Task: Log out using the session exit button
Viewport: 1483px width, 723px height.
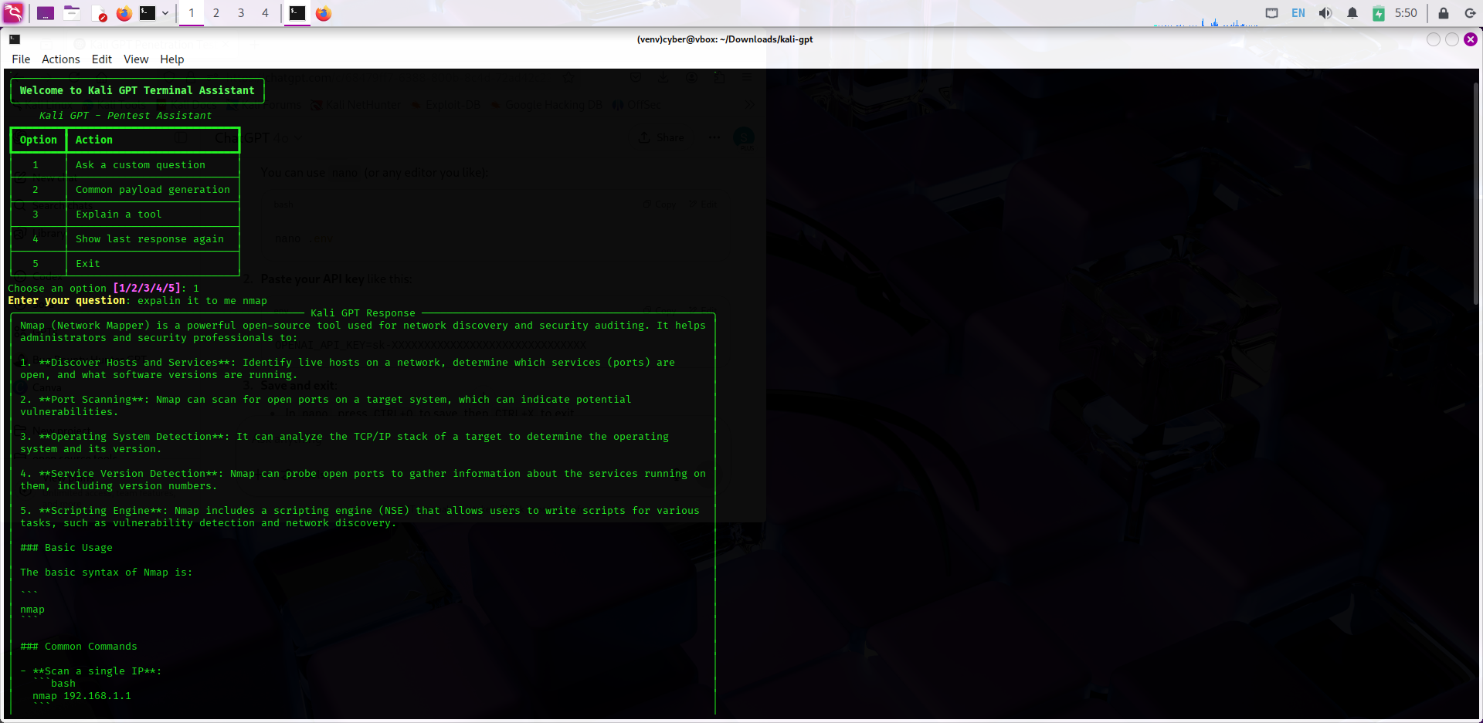Action: 1470,12
